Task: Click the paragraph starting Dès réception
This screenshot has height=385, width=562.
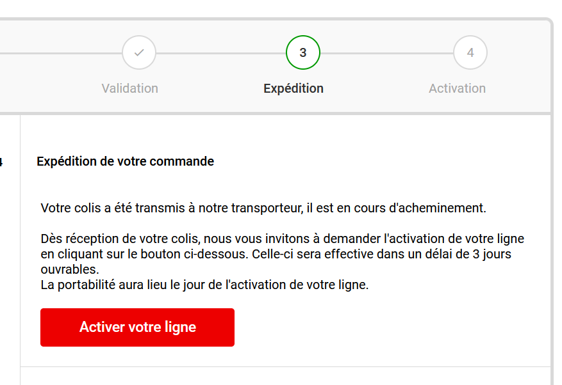Action: (283, 254)
